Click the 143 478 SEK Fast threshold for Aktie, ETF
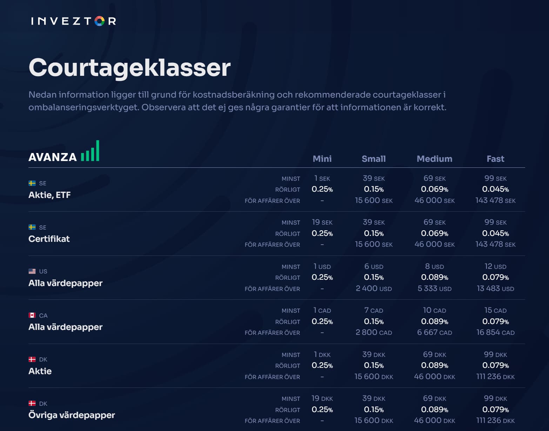This screenshot has height=431, width=549. pos(495,200)
